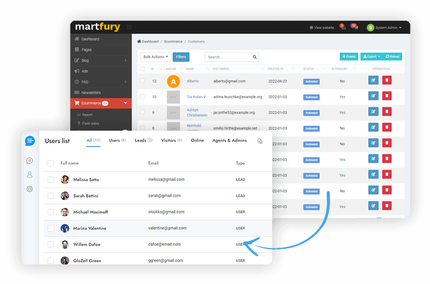
Task: Open the View website link
Action: [322, 28]
